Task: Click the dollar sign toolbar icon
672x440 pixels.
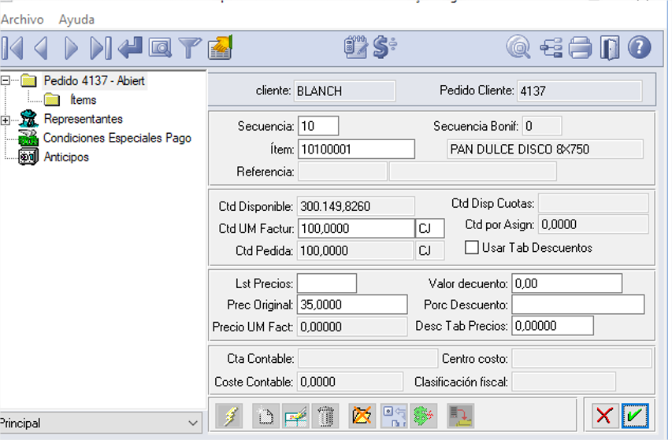Action: click(384, 46)
